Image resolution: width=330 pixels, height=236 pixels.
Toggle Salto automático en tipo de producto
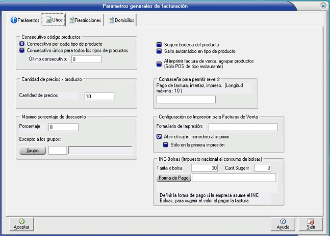coord(159,51)
